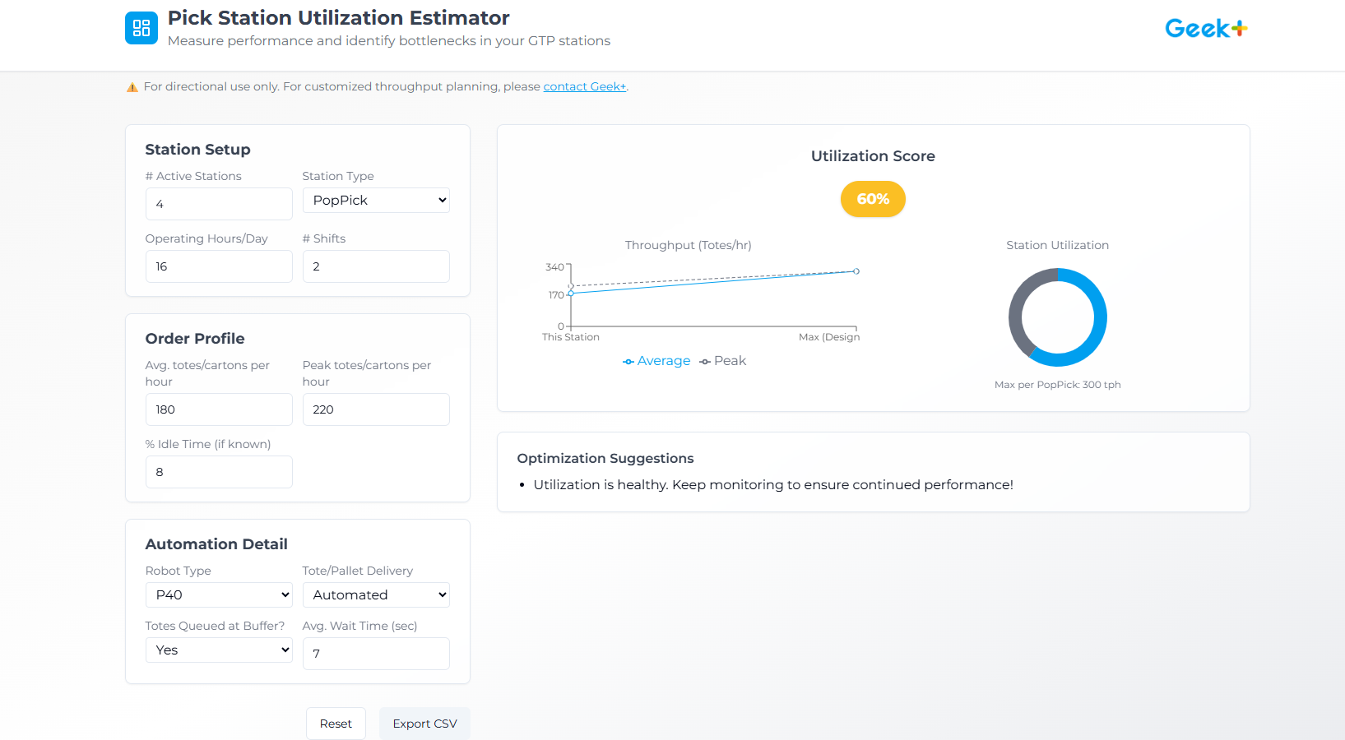Click the Export CSV button
Screen dimensions: 1345x740
(x=424, y=724)
